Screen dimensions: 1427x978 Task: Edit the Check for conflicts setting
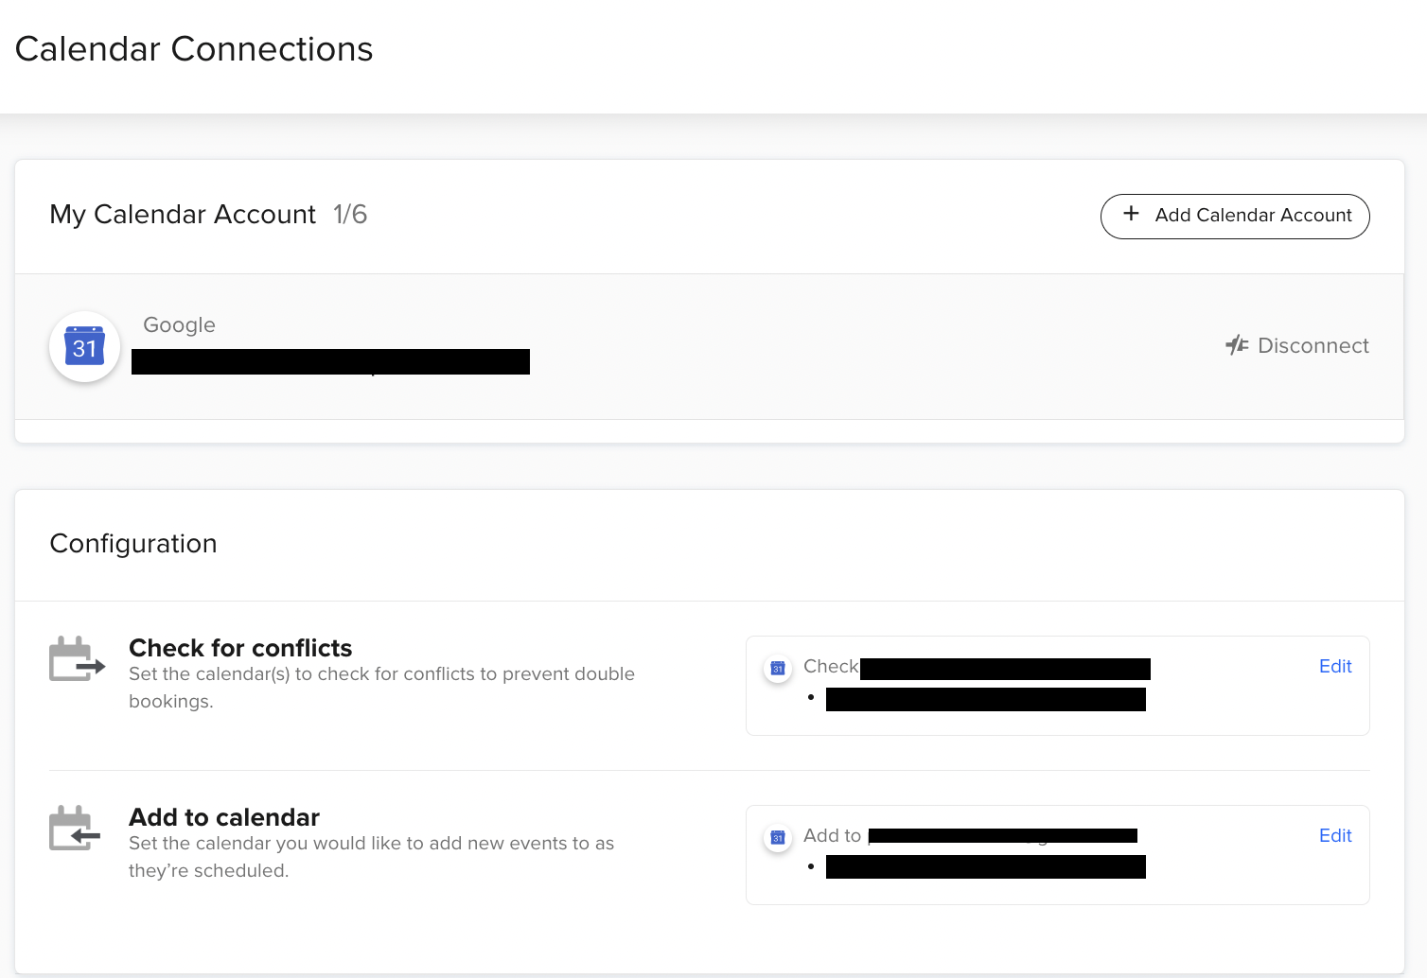tap(1335, 666)
